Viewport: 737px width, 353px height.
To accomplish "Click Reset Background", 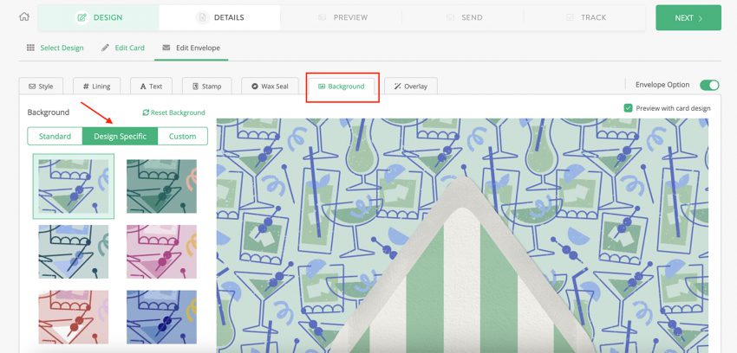I will (173, 112).
